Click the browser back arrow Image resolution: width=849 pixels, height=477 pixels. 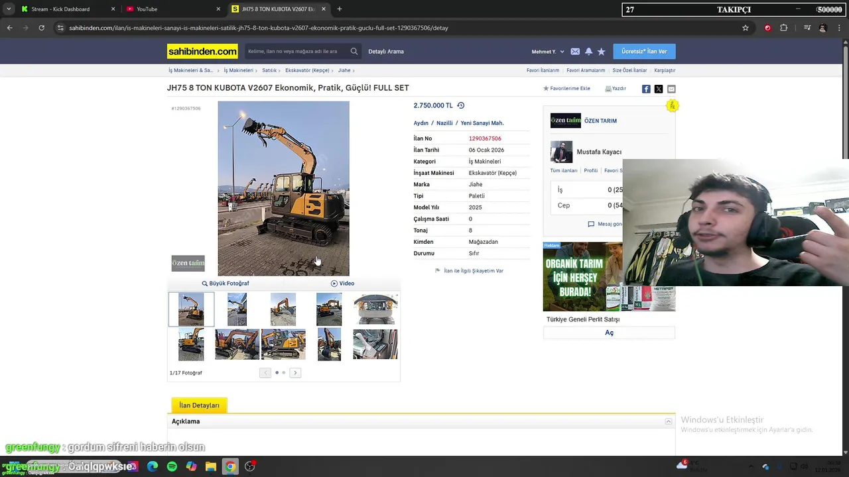pyautogui.click(x=9, y=28)
